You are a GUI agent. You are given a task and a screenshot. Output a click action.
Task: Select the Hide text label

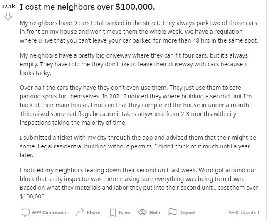point(155,213)
